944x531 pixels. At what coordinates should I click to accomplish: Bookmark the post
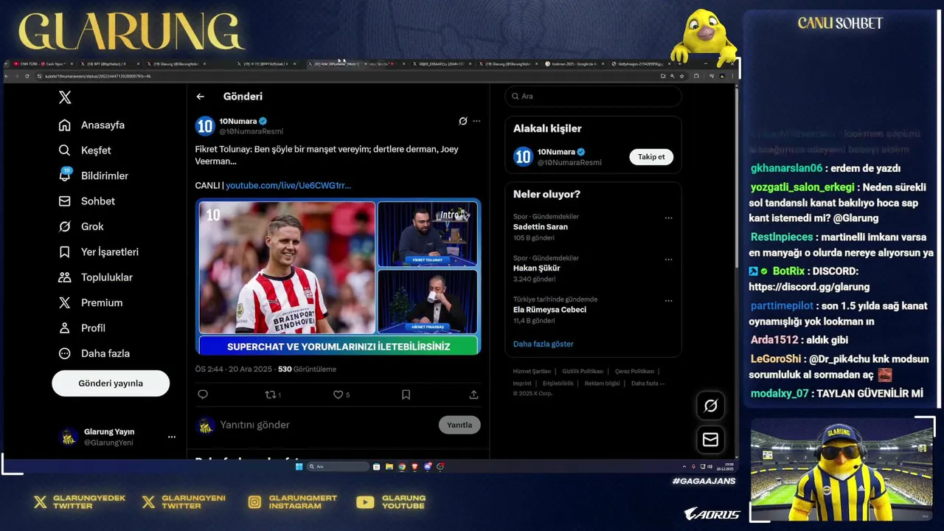point(406,395)
